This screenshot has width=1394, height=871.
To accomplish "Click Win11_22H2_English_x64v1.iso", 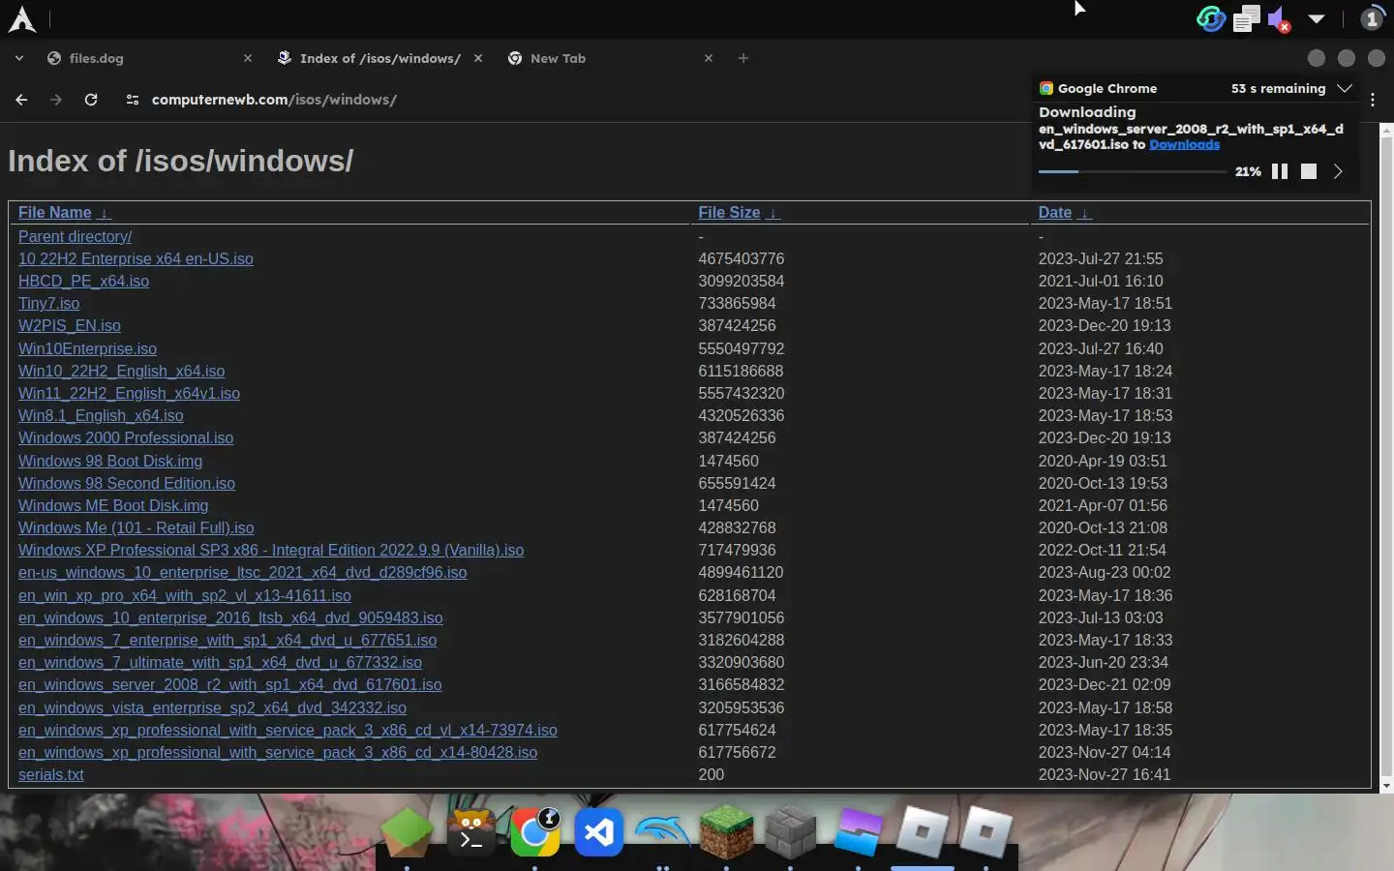I will coord(129,393).
